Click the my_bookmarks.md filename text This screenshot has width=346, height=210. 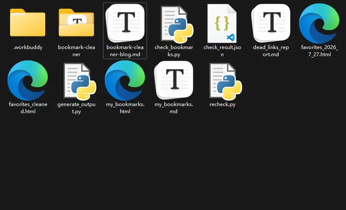174,108
